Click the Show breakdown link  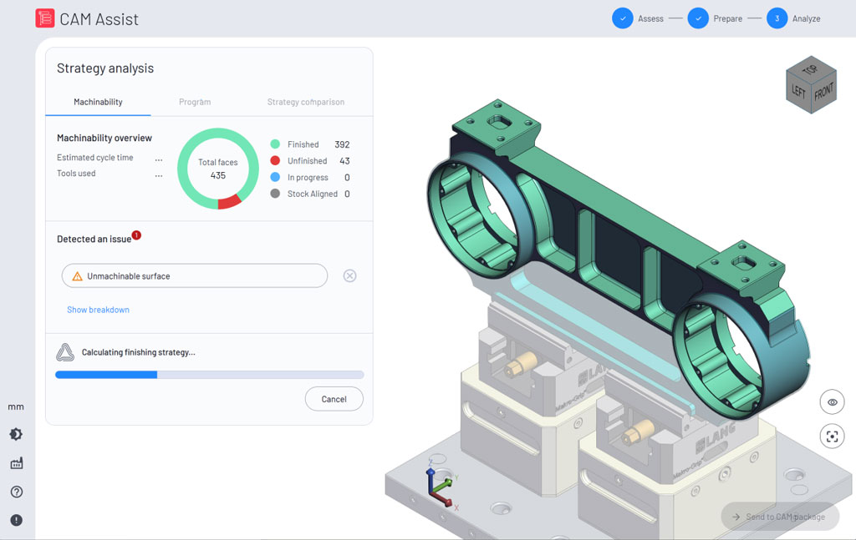(x=98, y=310)
